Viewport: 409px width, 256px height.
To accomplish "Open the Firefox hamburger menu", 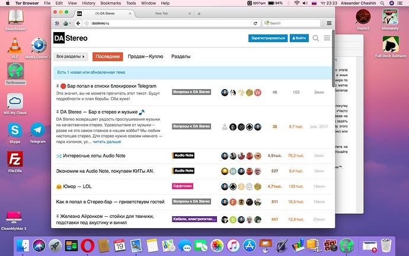I will pos(328,23).
